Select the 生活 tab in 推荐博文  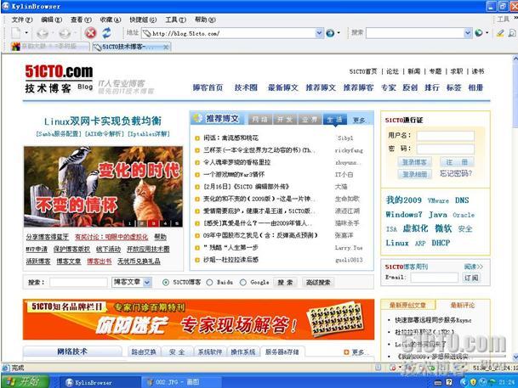(x=334, y=120)
